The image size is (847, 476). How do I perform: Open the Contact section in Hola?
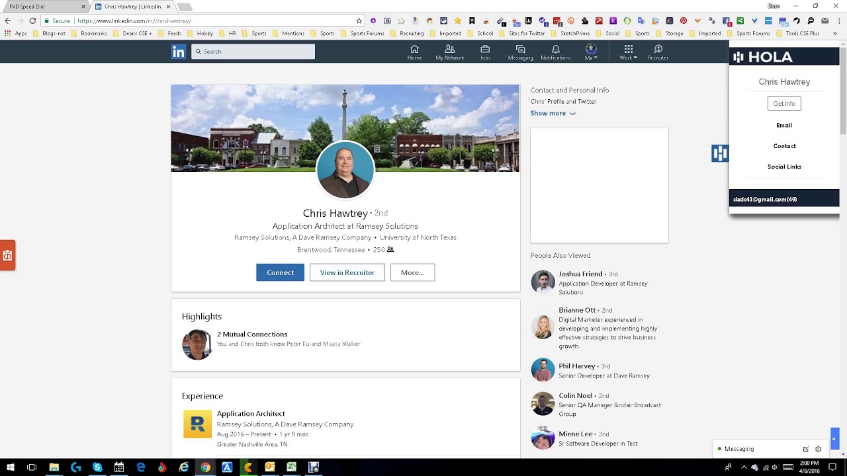tap(784, 146)
